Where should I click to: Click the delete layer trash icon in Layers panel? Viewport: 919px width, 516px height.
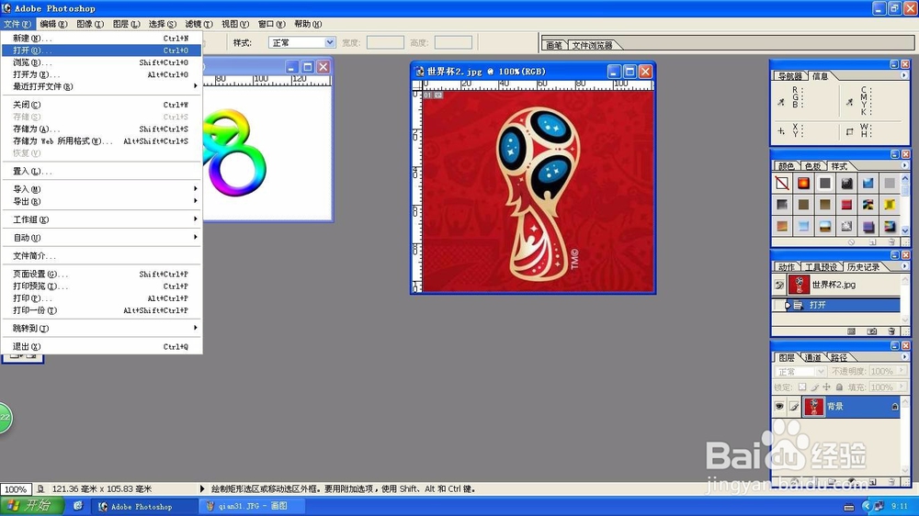[891, 482]
